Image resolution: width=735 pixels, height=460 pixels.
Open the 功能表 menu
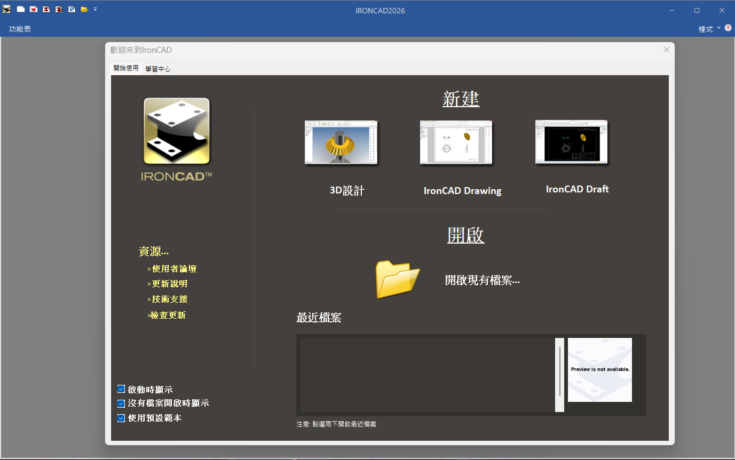[x=20, y=29]
